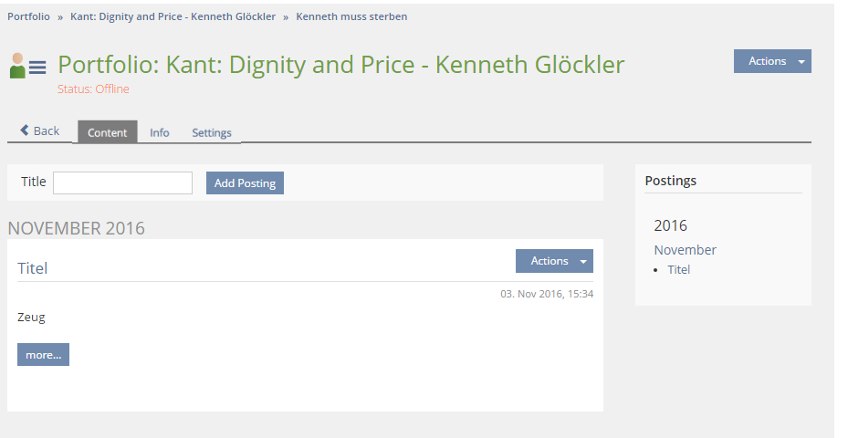Switch to the Content tab
848x438 pixels.
click(107, 132)
